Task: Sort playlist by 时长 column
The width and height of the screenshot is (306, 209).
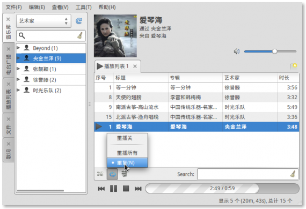Action: 288,78
